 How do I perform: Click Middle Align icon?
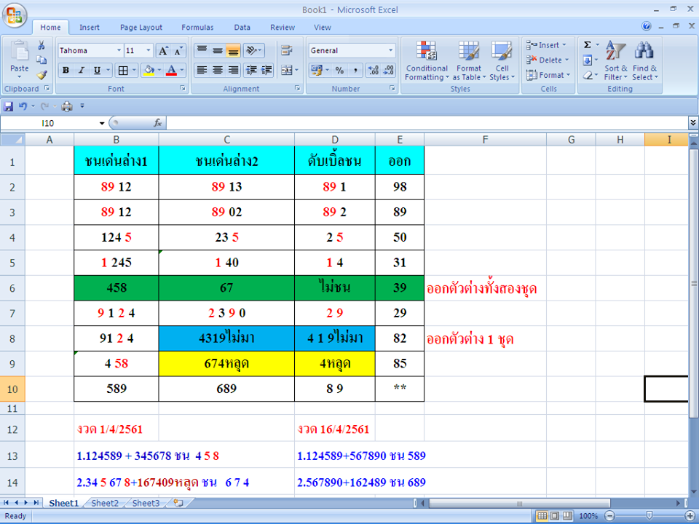(x=218, y=50)
